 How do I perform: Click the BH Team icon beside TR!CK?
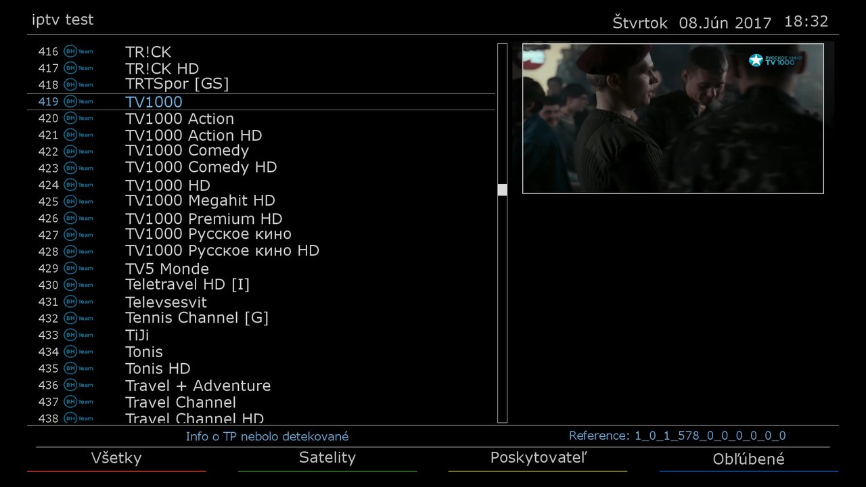78,51
